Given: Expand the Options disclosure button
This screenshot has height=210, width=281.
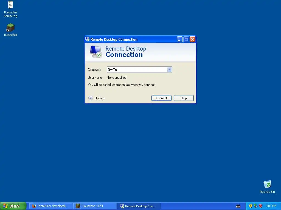Looking at the screenshot, I should tap(91, 98).
